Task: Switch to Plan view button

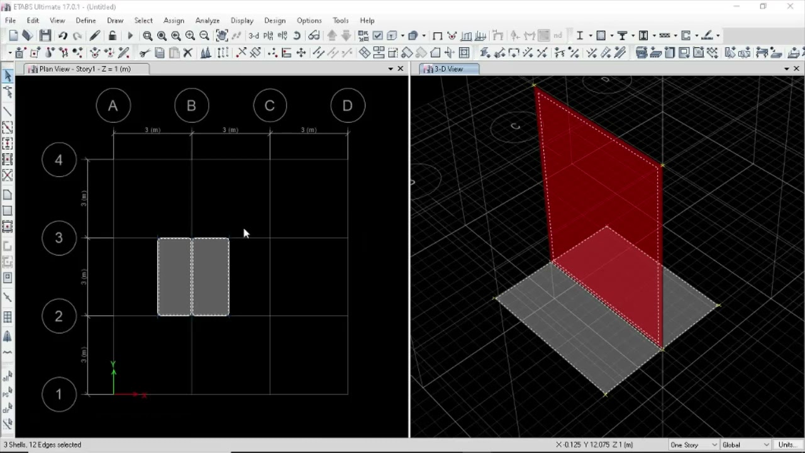Action: pos(269,36)
